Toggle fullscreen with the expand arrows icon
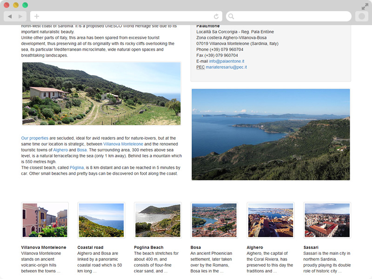 (365, 7)
